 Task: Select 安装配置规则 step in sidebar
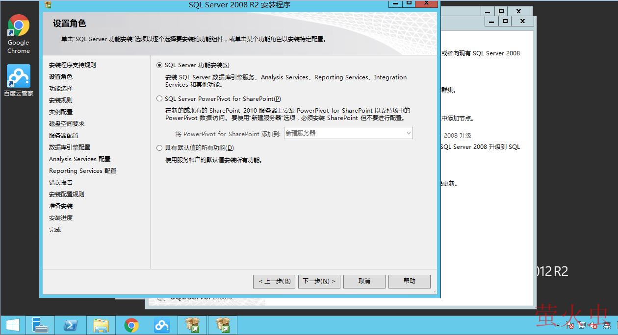click(x=67, y=194)
